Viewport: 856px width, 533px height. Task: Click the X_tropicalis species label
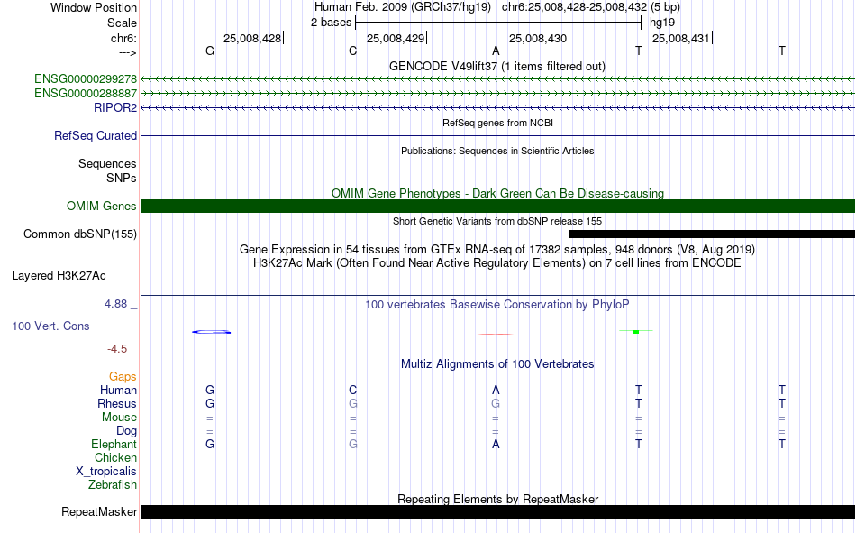click(x=106, y=472)
